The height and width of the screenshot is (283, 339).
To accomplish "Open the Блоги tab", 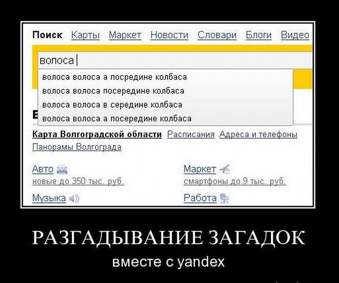I will 259,35.
